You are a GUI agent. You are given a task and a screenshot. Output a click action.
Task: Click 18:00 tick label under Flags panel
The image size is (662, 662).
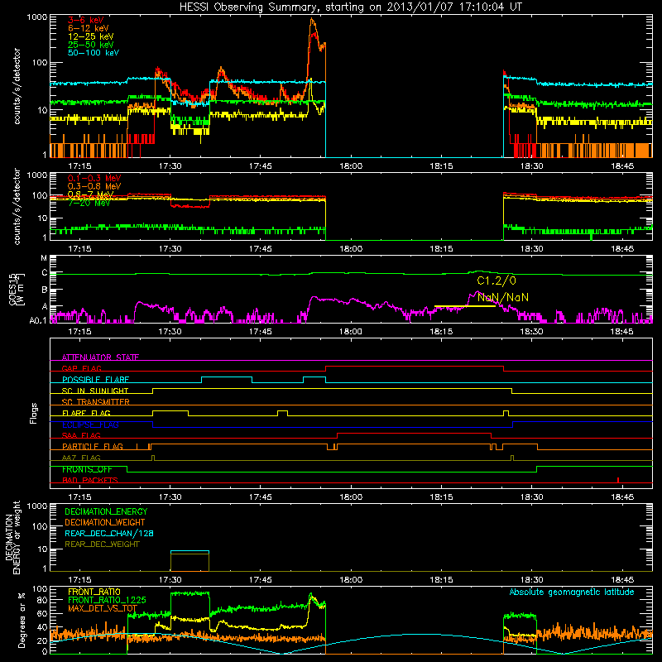351,497
